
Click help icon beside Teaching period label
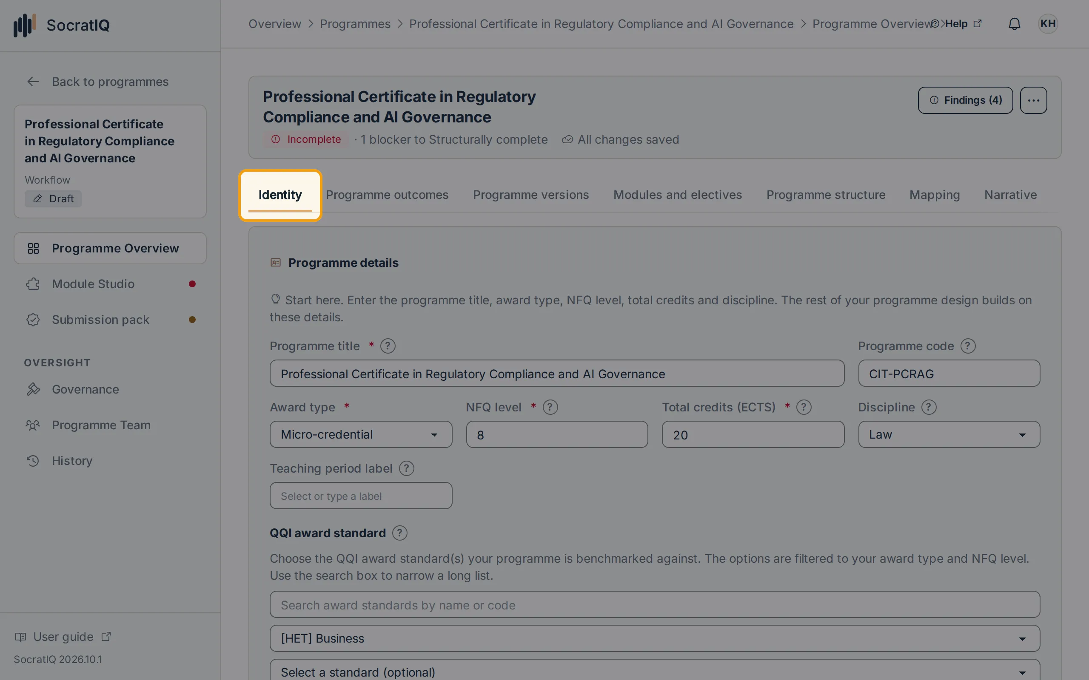[x=406, y=468]
